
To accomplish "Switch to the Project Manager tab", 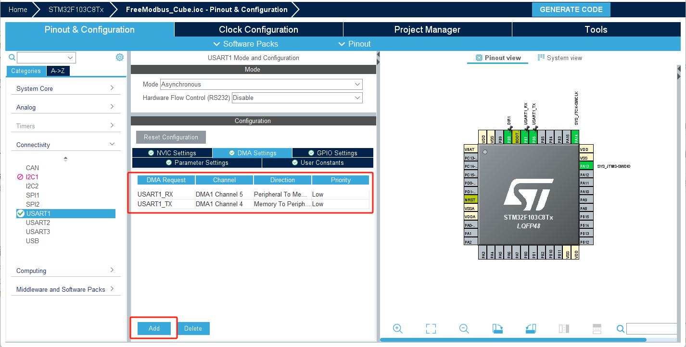I will 427,29.
